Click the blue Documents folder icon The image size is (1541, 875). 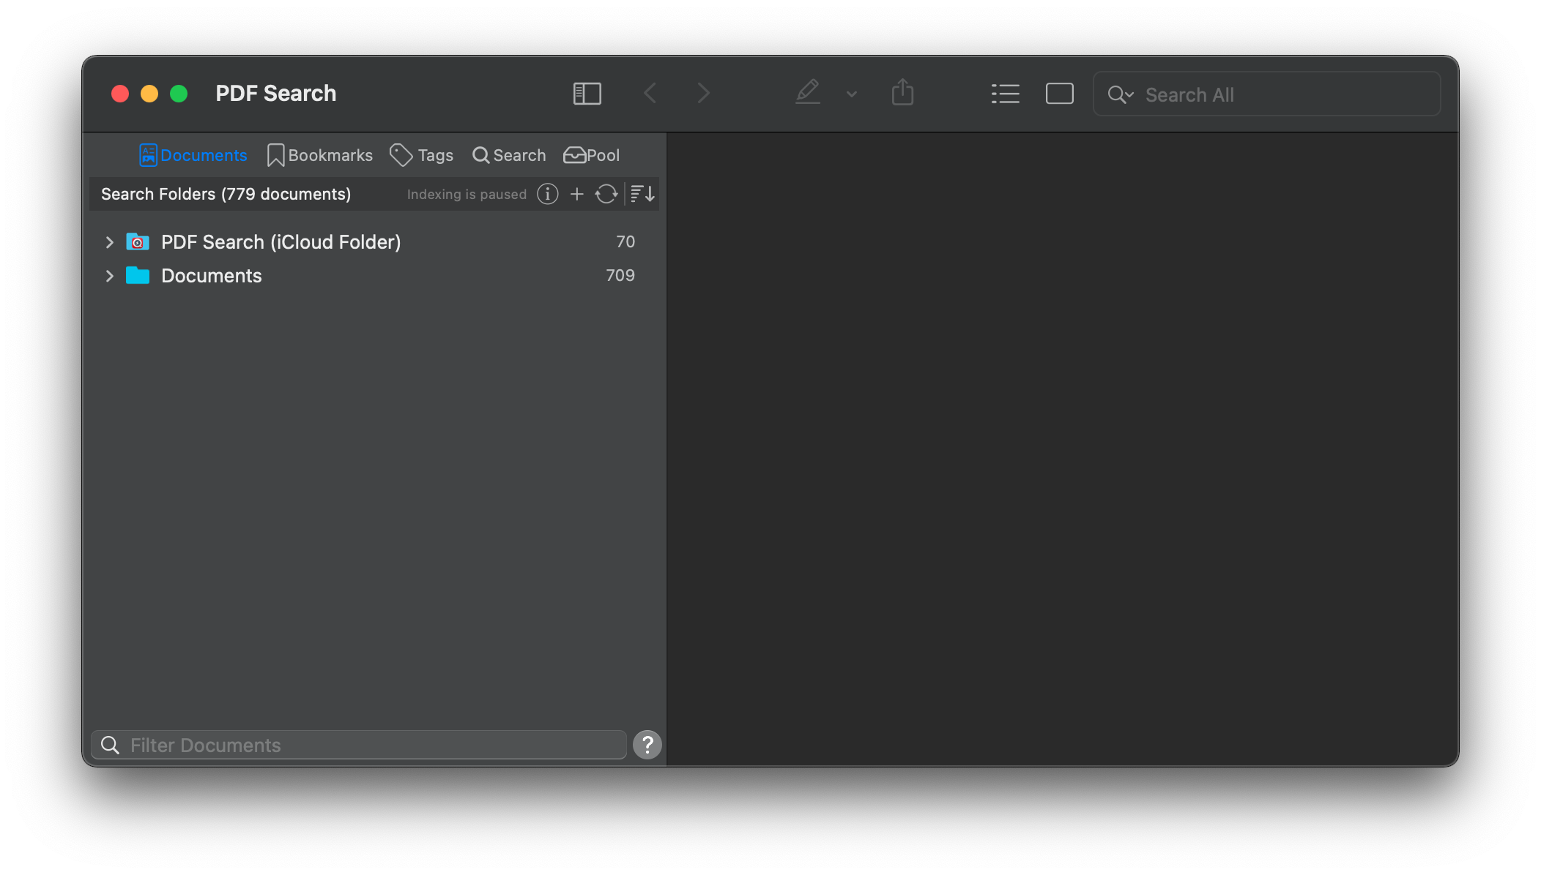coord(138,276)
